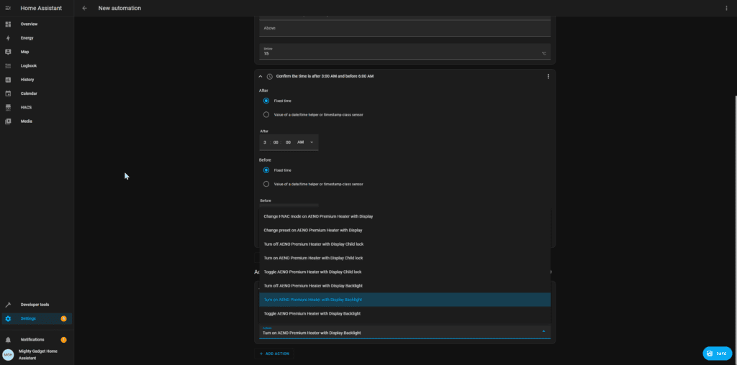This screenshot has height=365, width=737.
Task: Open Map from the sidebar
Action: [8, 52]
